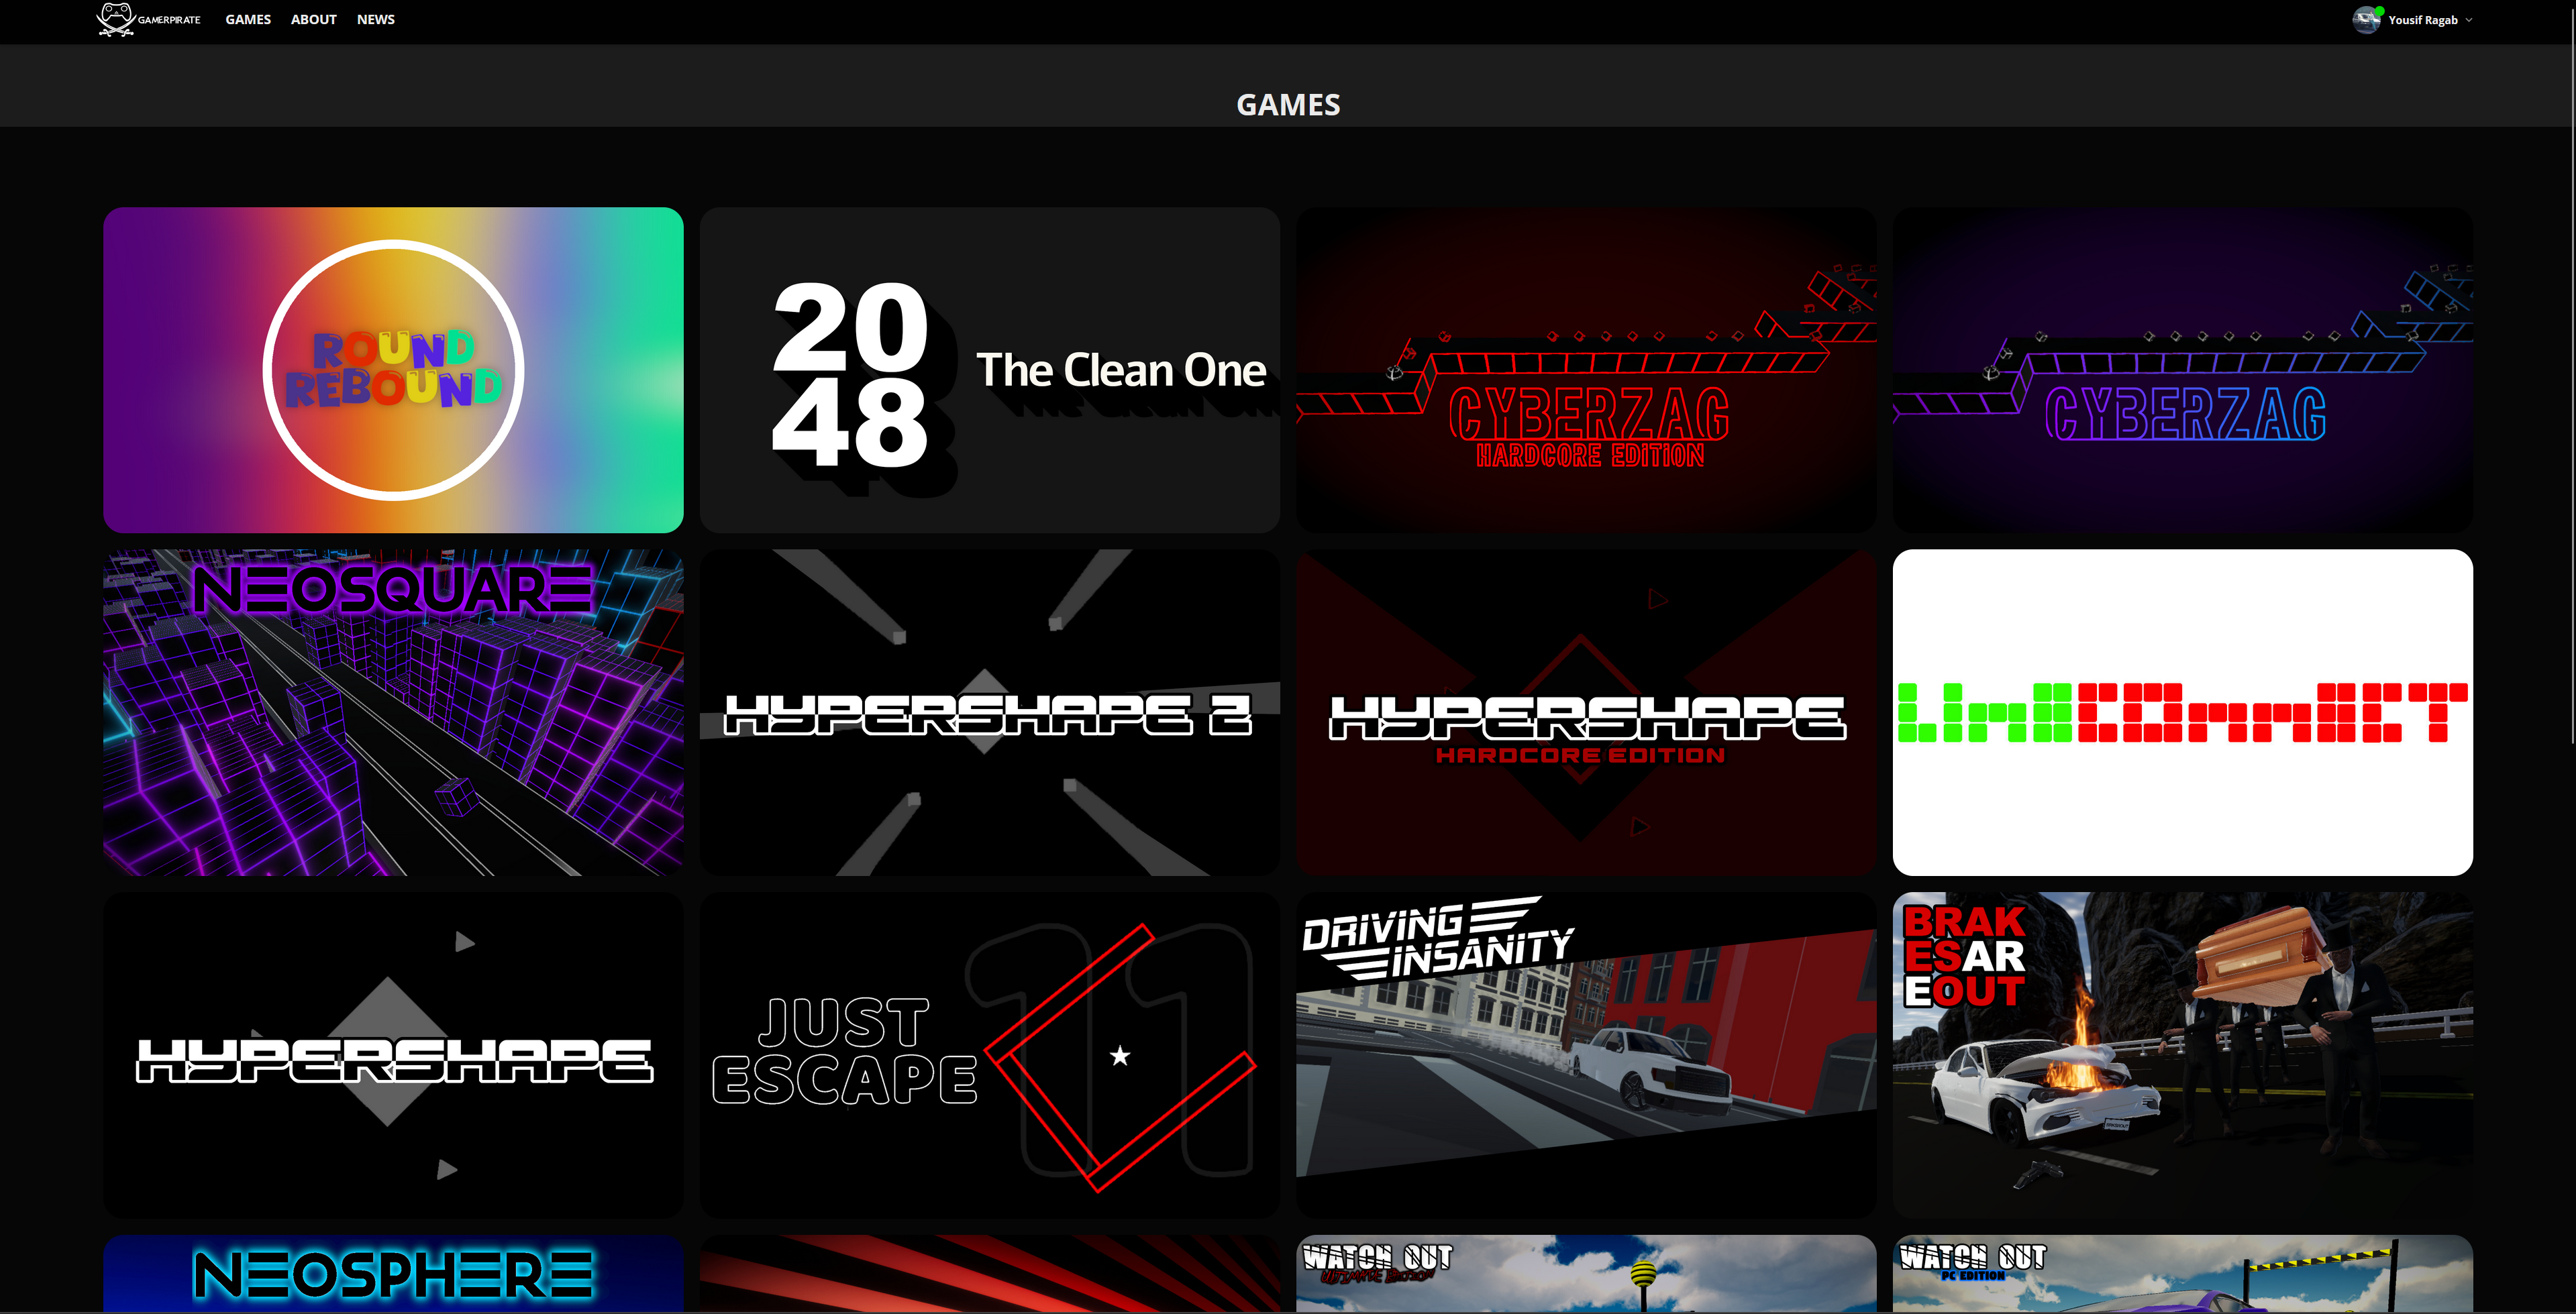
Task: Click the Yousif Ragab profile avatar
Action: [x=2366, y=20]
